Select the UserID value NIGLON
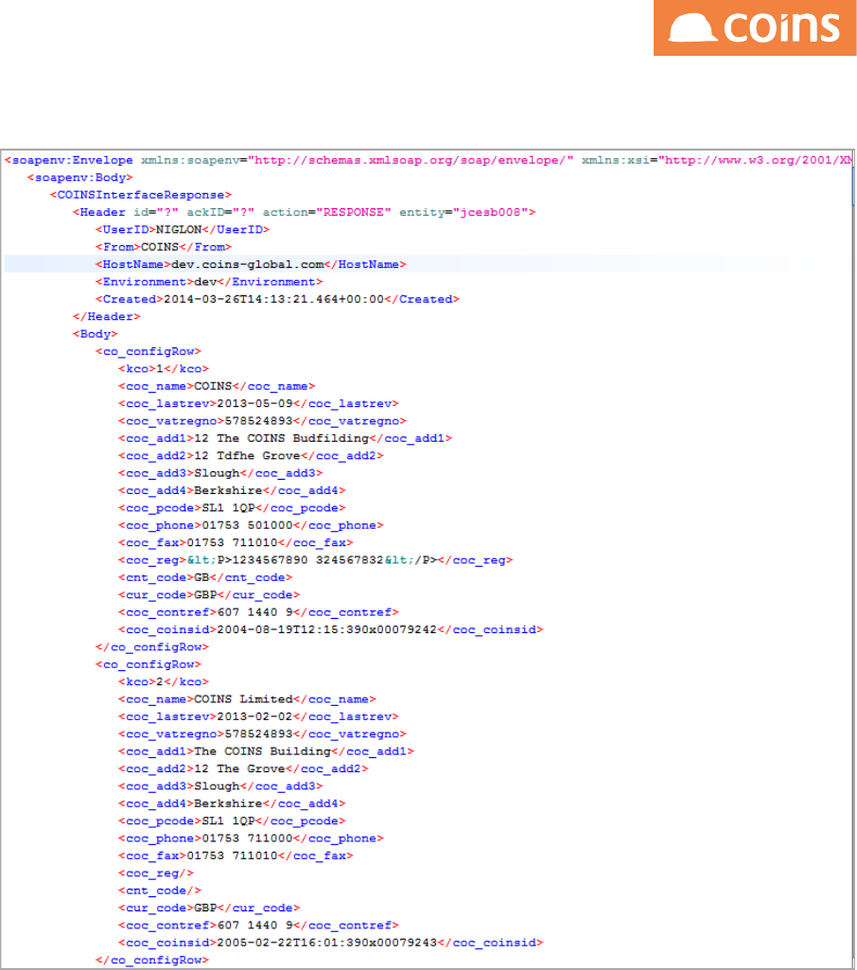Screen dimensions: 857x970 tap(179, 230)
